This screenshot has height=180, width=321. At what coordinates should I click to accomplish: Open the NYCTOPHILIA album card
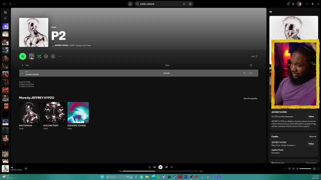pyautogui.click(x=30, y=116)
